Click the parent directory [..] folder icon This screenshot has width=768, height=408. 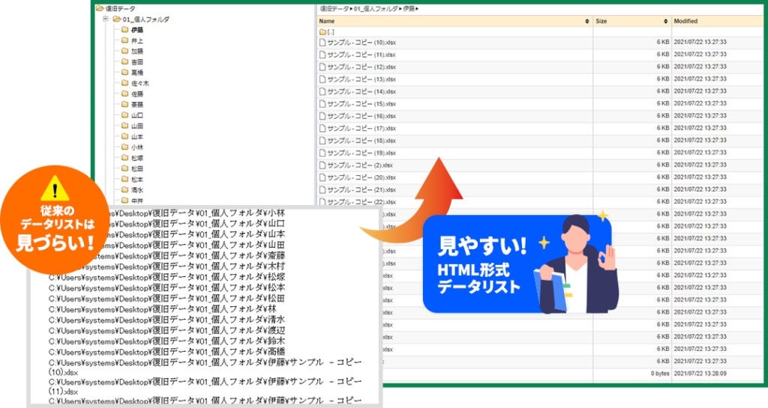[322, 32]
